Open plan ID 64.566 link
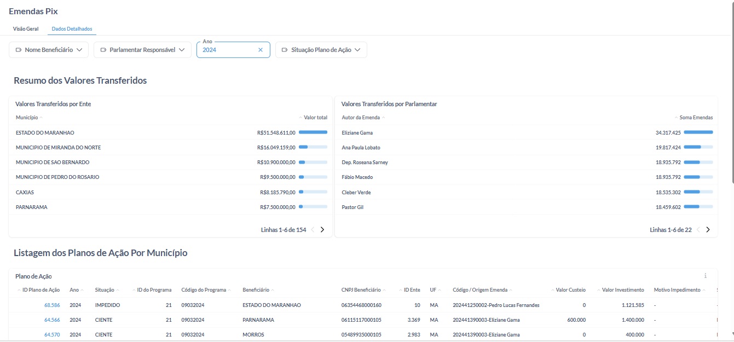The height and width of the screenshot is (342, 734). 52,320
